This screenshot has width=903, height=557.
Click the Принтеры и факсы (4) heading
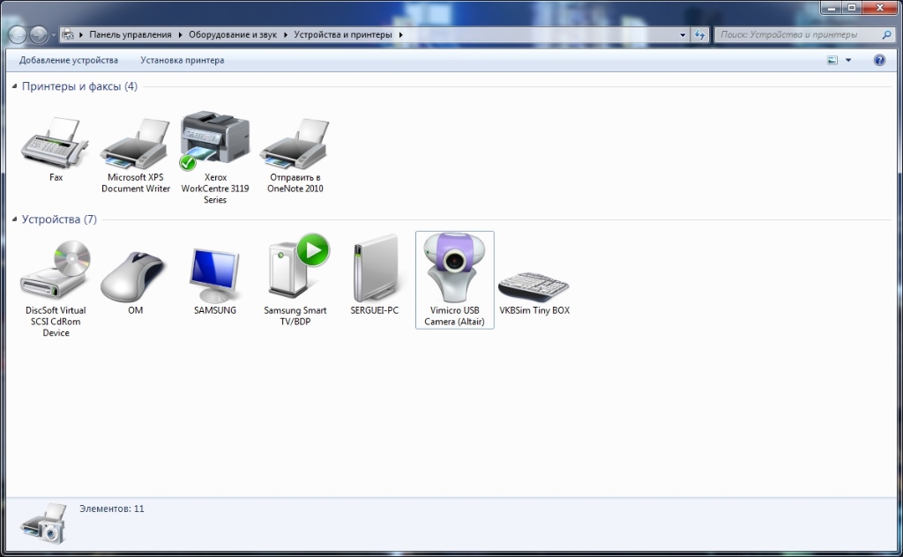click(79, 86)
